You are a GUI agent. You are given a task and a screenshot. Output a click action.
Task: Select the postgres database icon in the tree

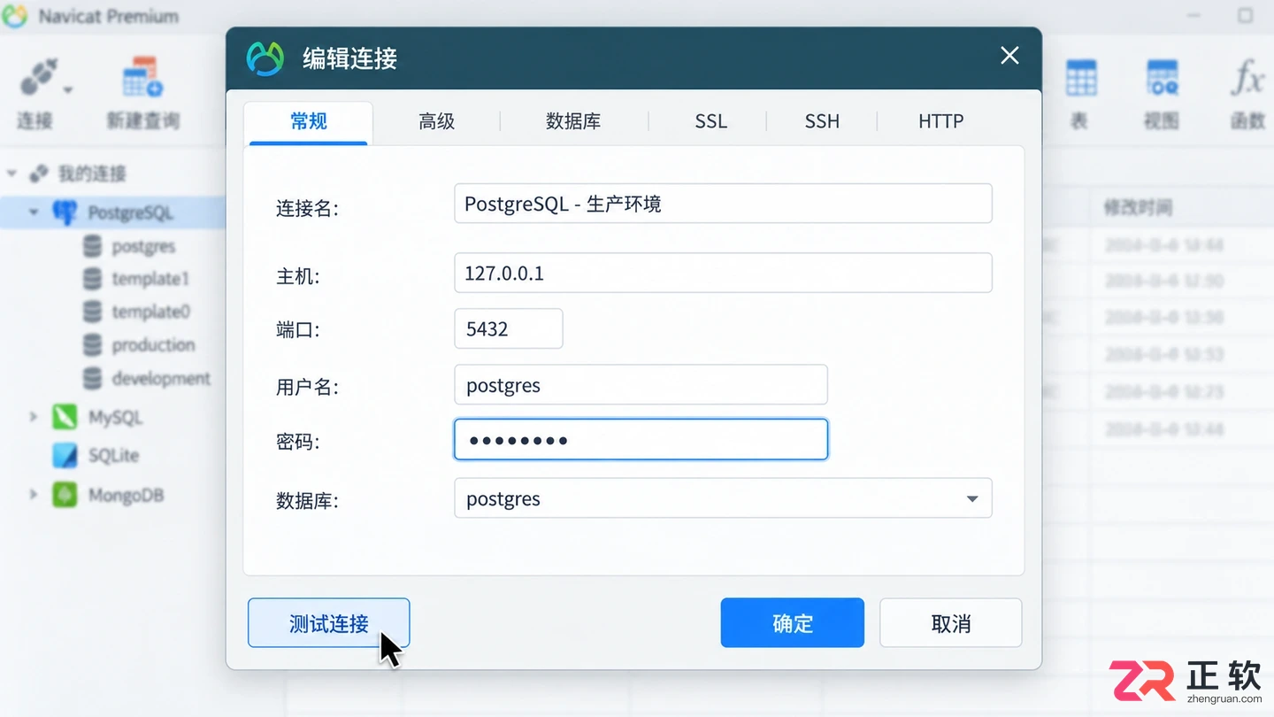[x=92, y=246]
